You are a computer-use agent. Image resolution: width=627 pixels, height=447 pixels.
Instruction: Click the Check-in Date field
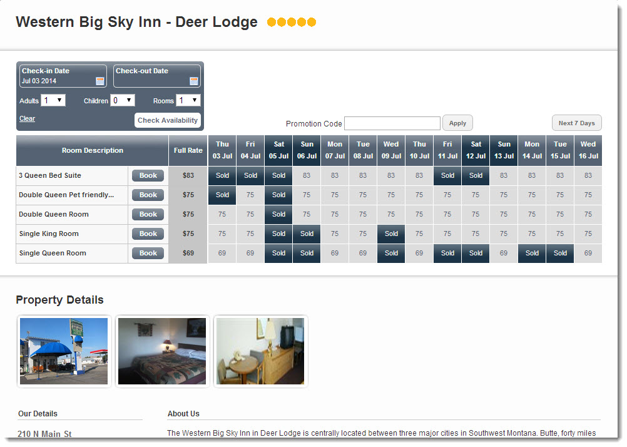pos(63,76)
